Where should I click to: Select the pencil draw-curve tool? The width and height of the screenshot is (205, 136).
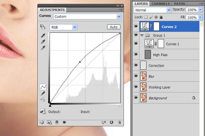43,94
